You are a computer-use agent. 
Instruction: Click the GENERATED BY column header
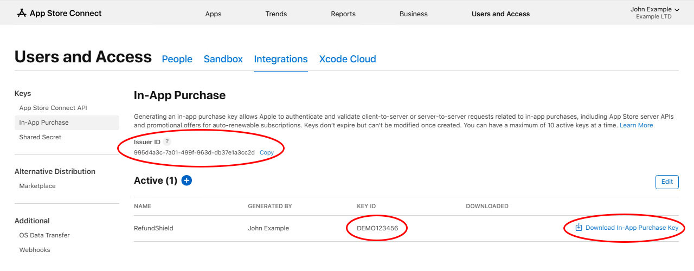point(270,207)
